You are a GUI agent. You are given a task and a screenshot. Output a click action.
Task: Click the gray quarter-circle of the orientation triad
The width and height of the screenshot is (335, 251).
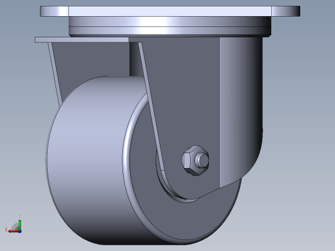(15, 227)
